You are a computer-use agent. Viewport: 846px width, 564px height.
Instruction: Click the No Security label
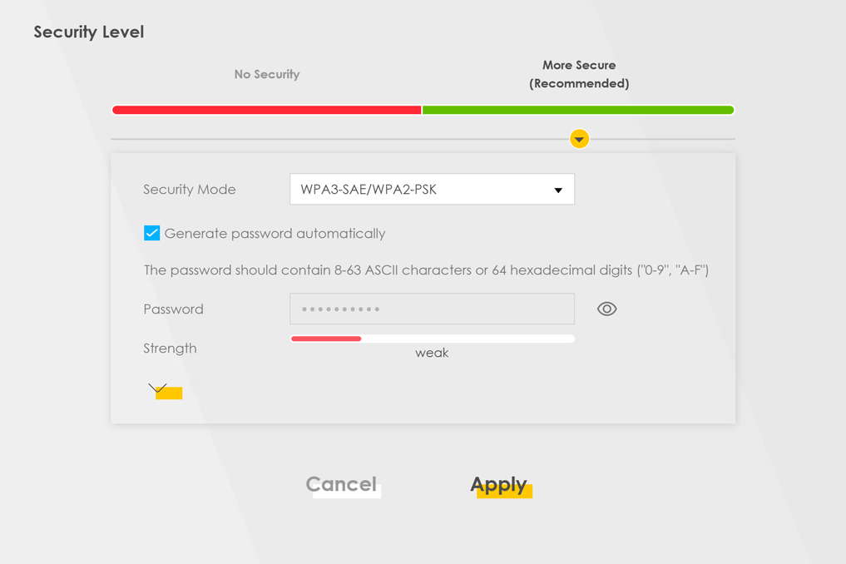point(266,74)
